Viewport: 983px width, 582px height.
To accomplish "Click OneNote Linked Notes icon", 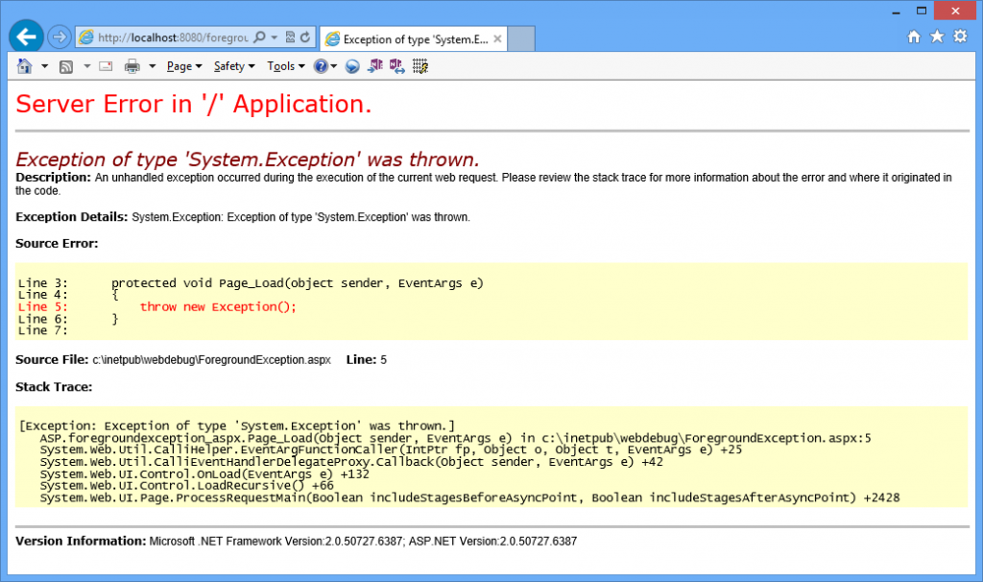I will pos(396,66).
